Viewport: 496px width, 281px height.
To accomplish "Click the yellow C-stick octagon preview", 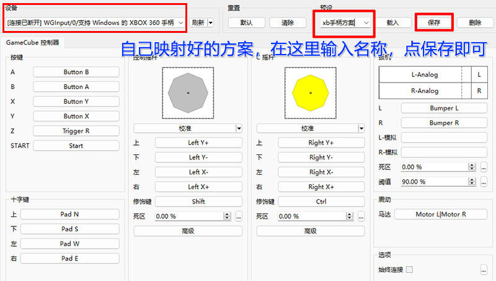I will pos(311,93).
